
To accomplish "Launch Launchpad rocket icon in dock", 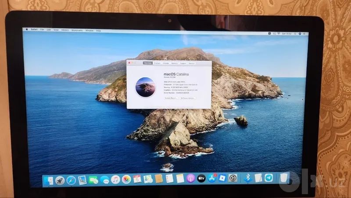I will (60, 180).
